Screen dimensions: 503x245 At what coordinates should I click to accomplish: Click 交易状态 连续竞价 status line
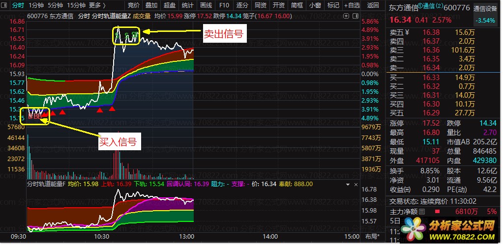click(x=433, y=201)
